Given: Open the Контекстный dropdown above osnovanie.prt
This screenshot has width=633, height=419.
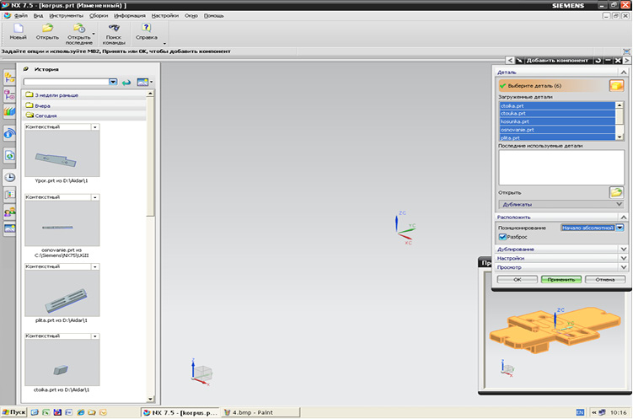Looking at the screenshot, I should click(95, 197).
